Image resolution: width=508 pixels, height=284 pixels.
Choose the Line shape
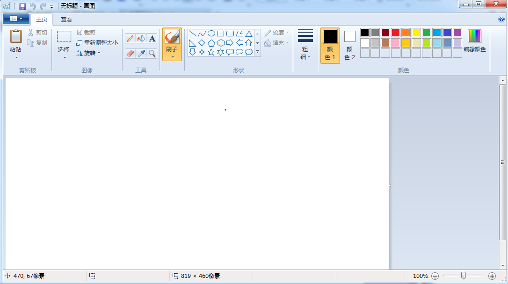[x=192, y=34]
